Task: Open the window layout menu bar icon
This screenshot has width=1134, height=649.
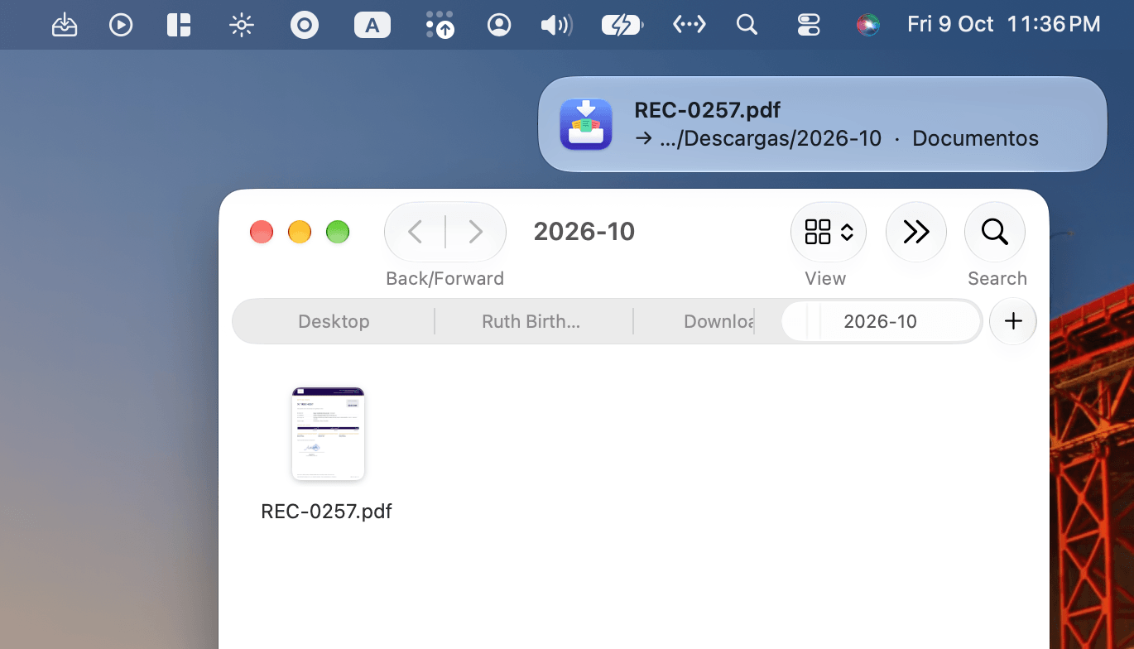Action: click(x=179, y=25)
